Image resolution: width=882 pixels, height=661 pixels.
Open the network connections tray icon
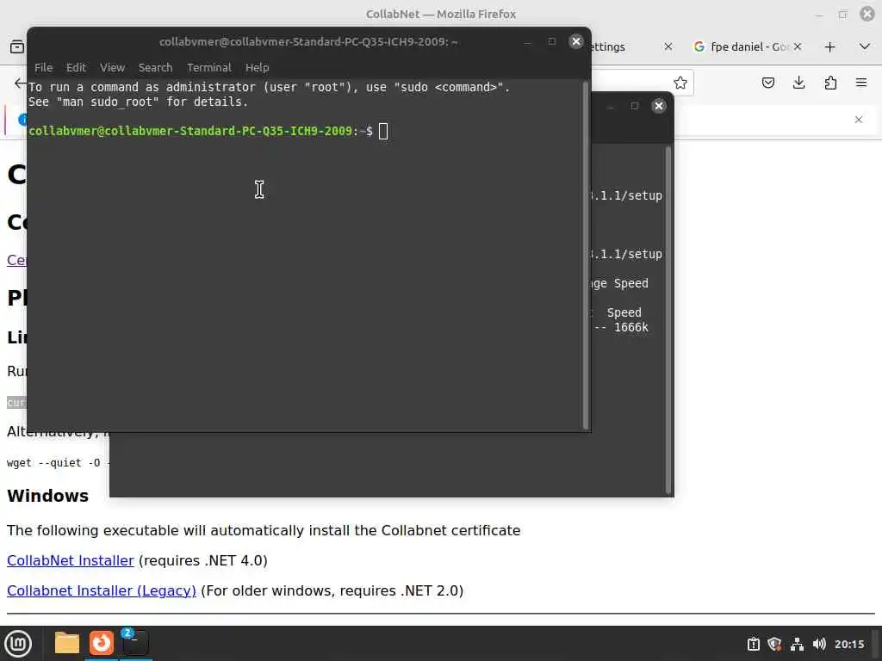tap(797, 644)
